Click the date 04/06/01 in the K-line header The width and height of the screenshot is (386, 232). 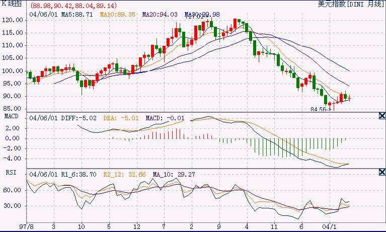(43, 15)
